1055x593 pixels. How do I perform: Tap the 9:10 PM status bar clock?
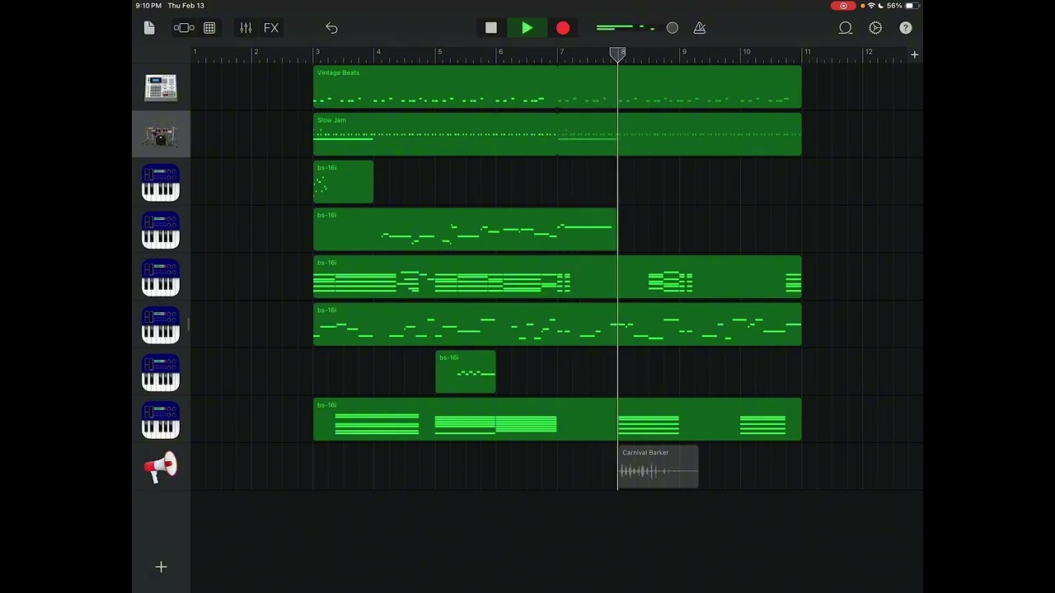[148, 6]
